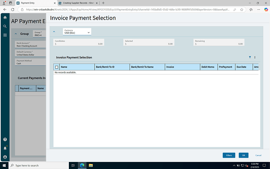The image size is (270, 169).
Task: Click the Remaining amount field
Action: tap(219, 42)
